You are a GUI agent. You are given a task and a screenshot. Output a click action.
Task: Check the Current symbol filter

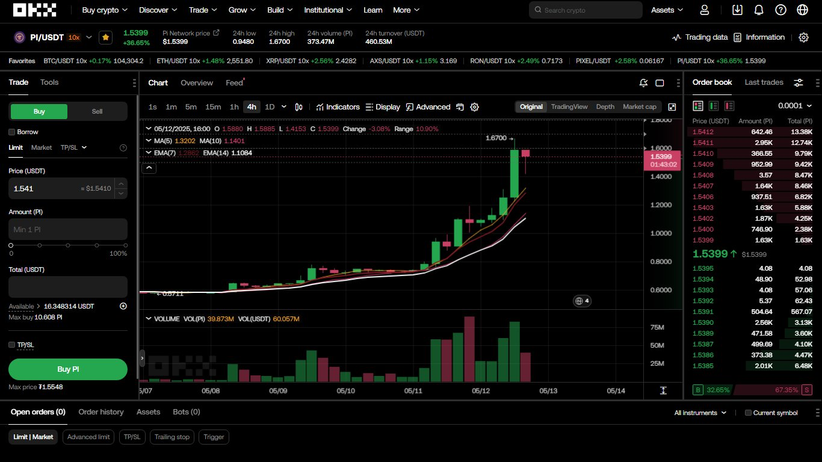click(x=748, y=413)
